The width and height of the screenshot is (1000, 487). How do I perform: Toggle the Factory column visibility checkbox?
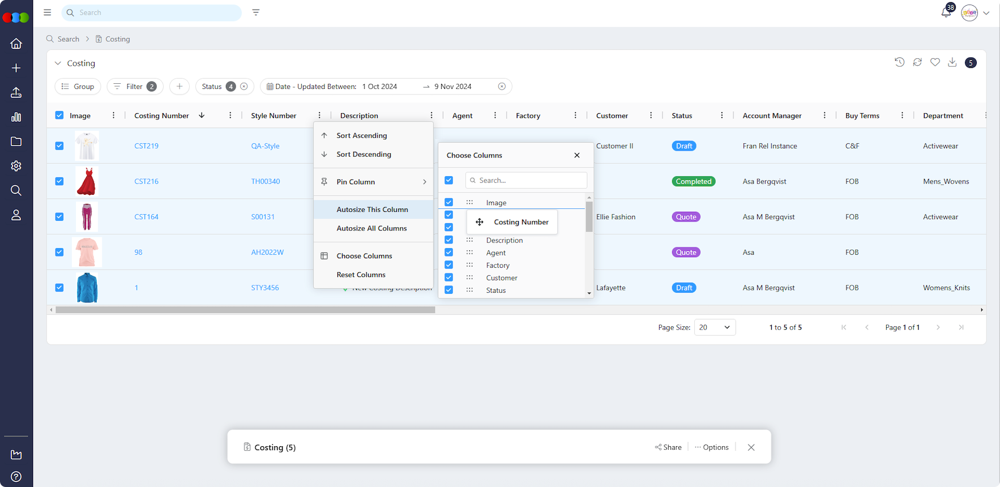[448, 265]
